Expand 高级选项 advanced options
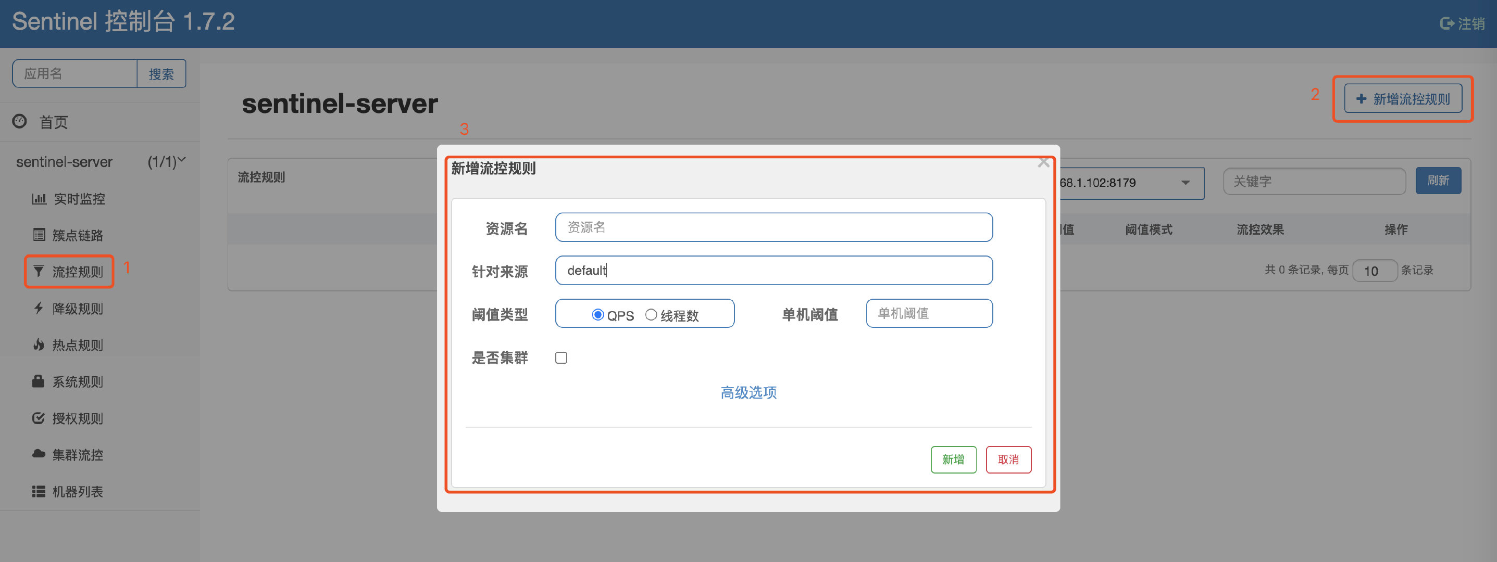 748,392
